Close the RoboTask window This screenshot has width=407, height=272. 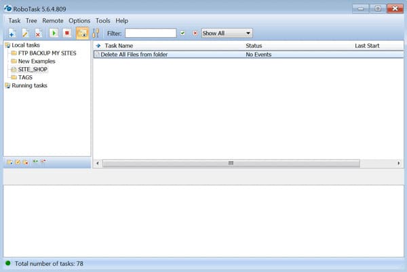[395, 9]
